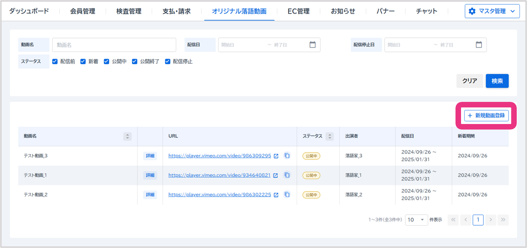Open the 配信停止日 calendar picker
The height and width of the screenshot is (248, 527).
tap(479, 45)
